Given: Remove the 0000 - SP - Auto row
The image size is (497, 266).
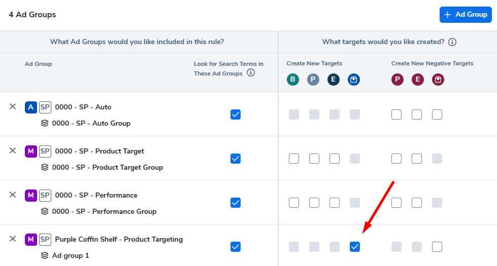Looking at the screenshot, I should (x=13, y=106).
